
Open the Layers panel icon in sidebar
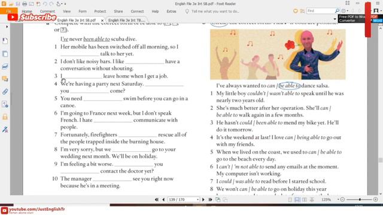[x=5, y=66]
